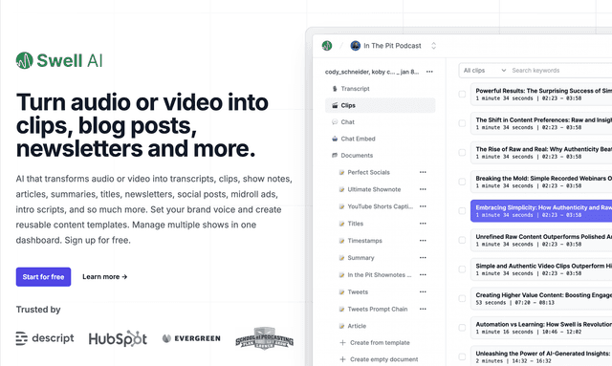Click the green Swell icon in app header
612x366 pixels.
(x=327, y=46)
